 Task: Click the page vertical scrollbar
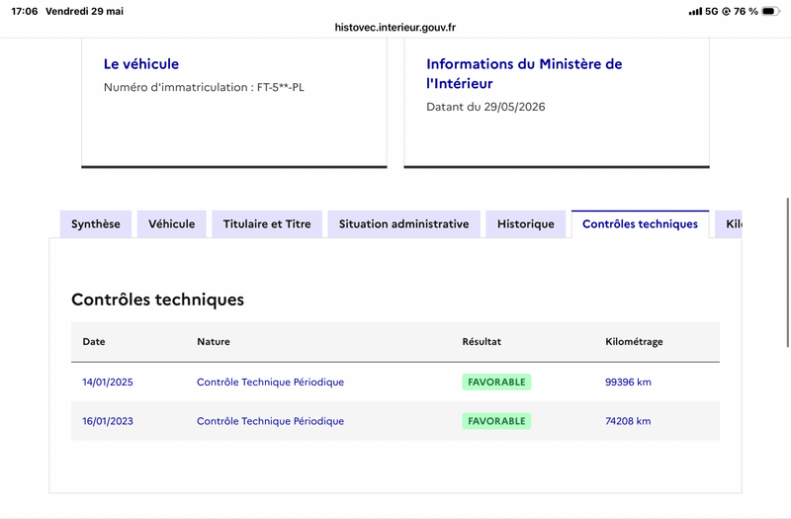[787, 273]
